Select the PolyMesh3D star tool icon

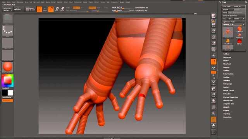239,36
